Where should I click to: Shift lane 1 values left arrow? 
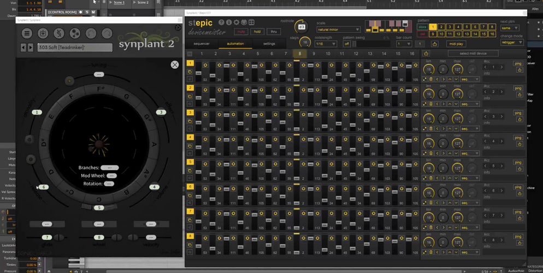tap(438, 79)
